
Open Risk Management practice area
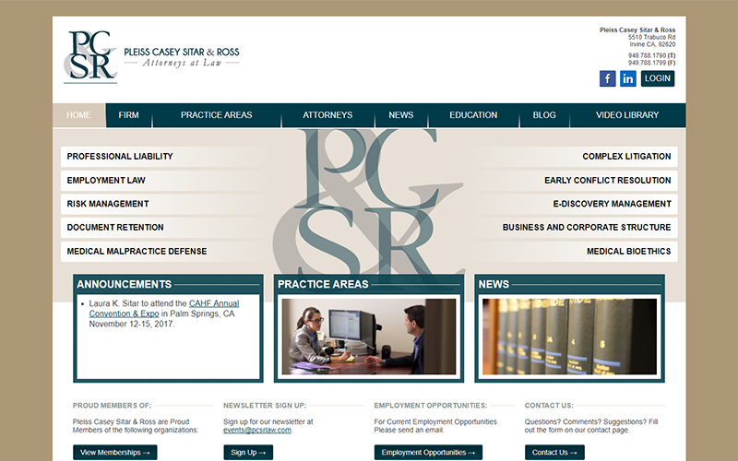click(x=108, y=204)
